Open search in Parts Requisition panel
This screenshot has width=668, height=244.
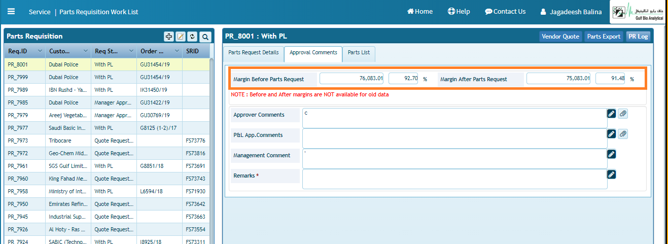pyautogui.click(x=205, y=37)
